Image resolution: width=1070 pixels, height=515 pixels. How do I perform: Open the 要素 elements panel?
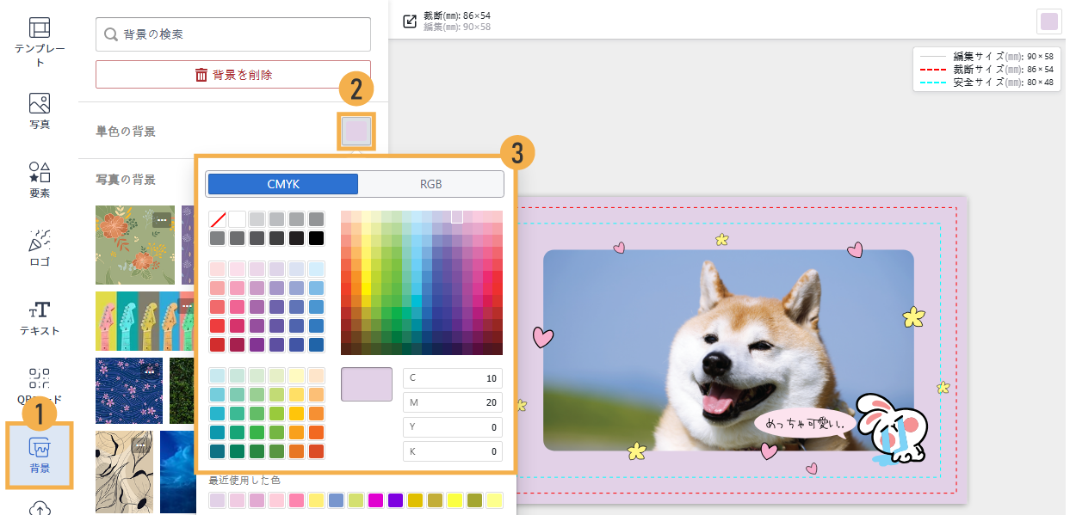40,180
